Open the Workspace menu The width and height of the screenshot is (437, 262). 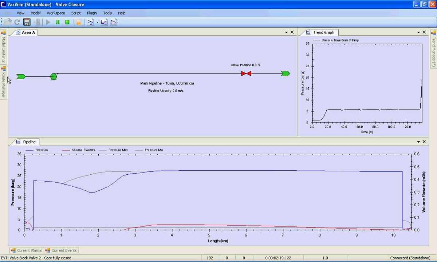56,13
